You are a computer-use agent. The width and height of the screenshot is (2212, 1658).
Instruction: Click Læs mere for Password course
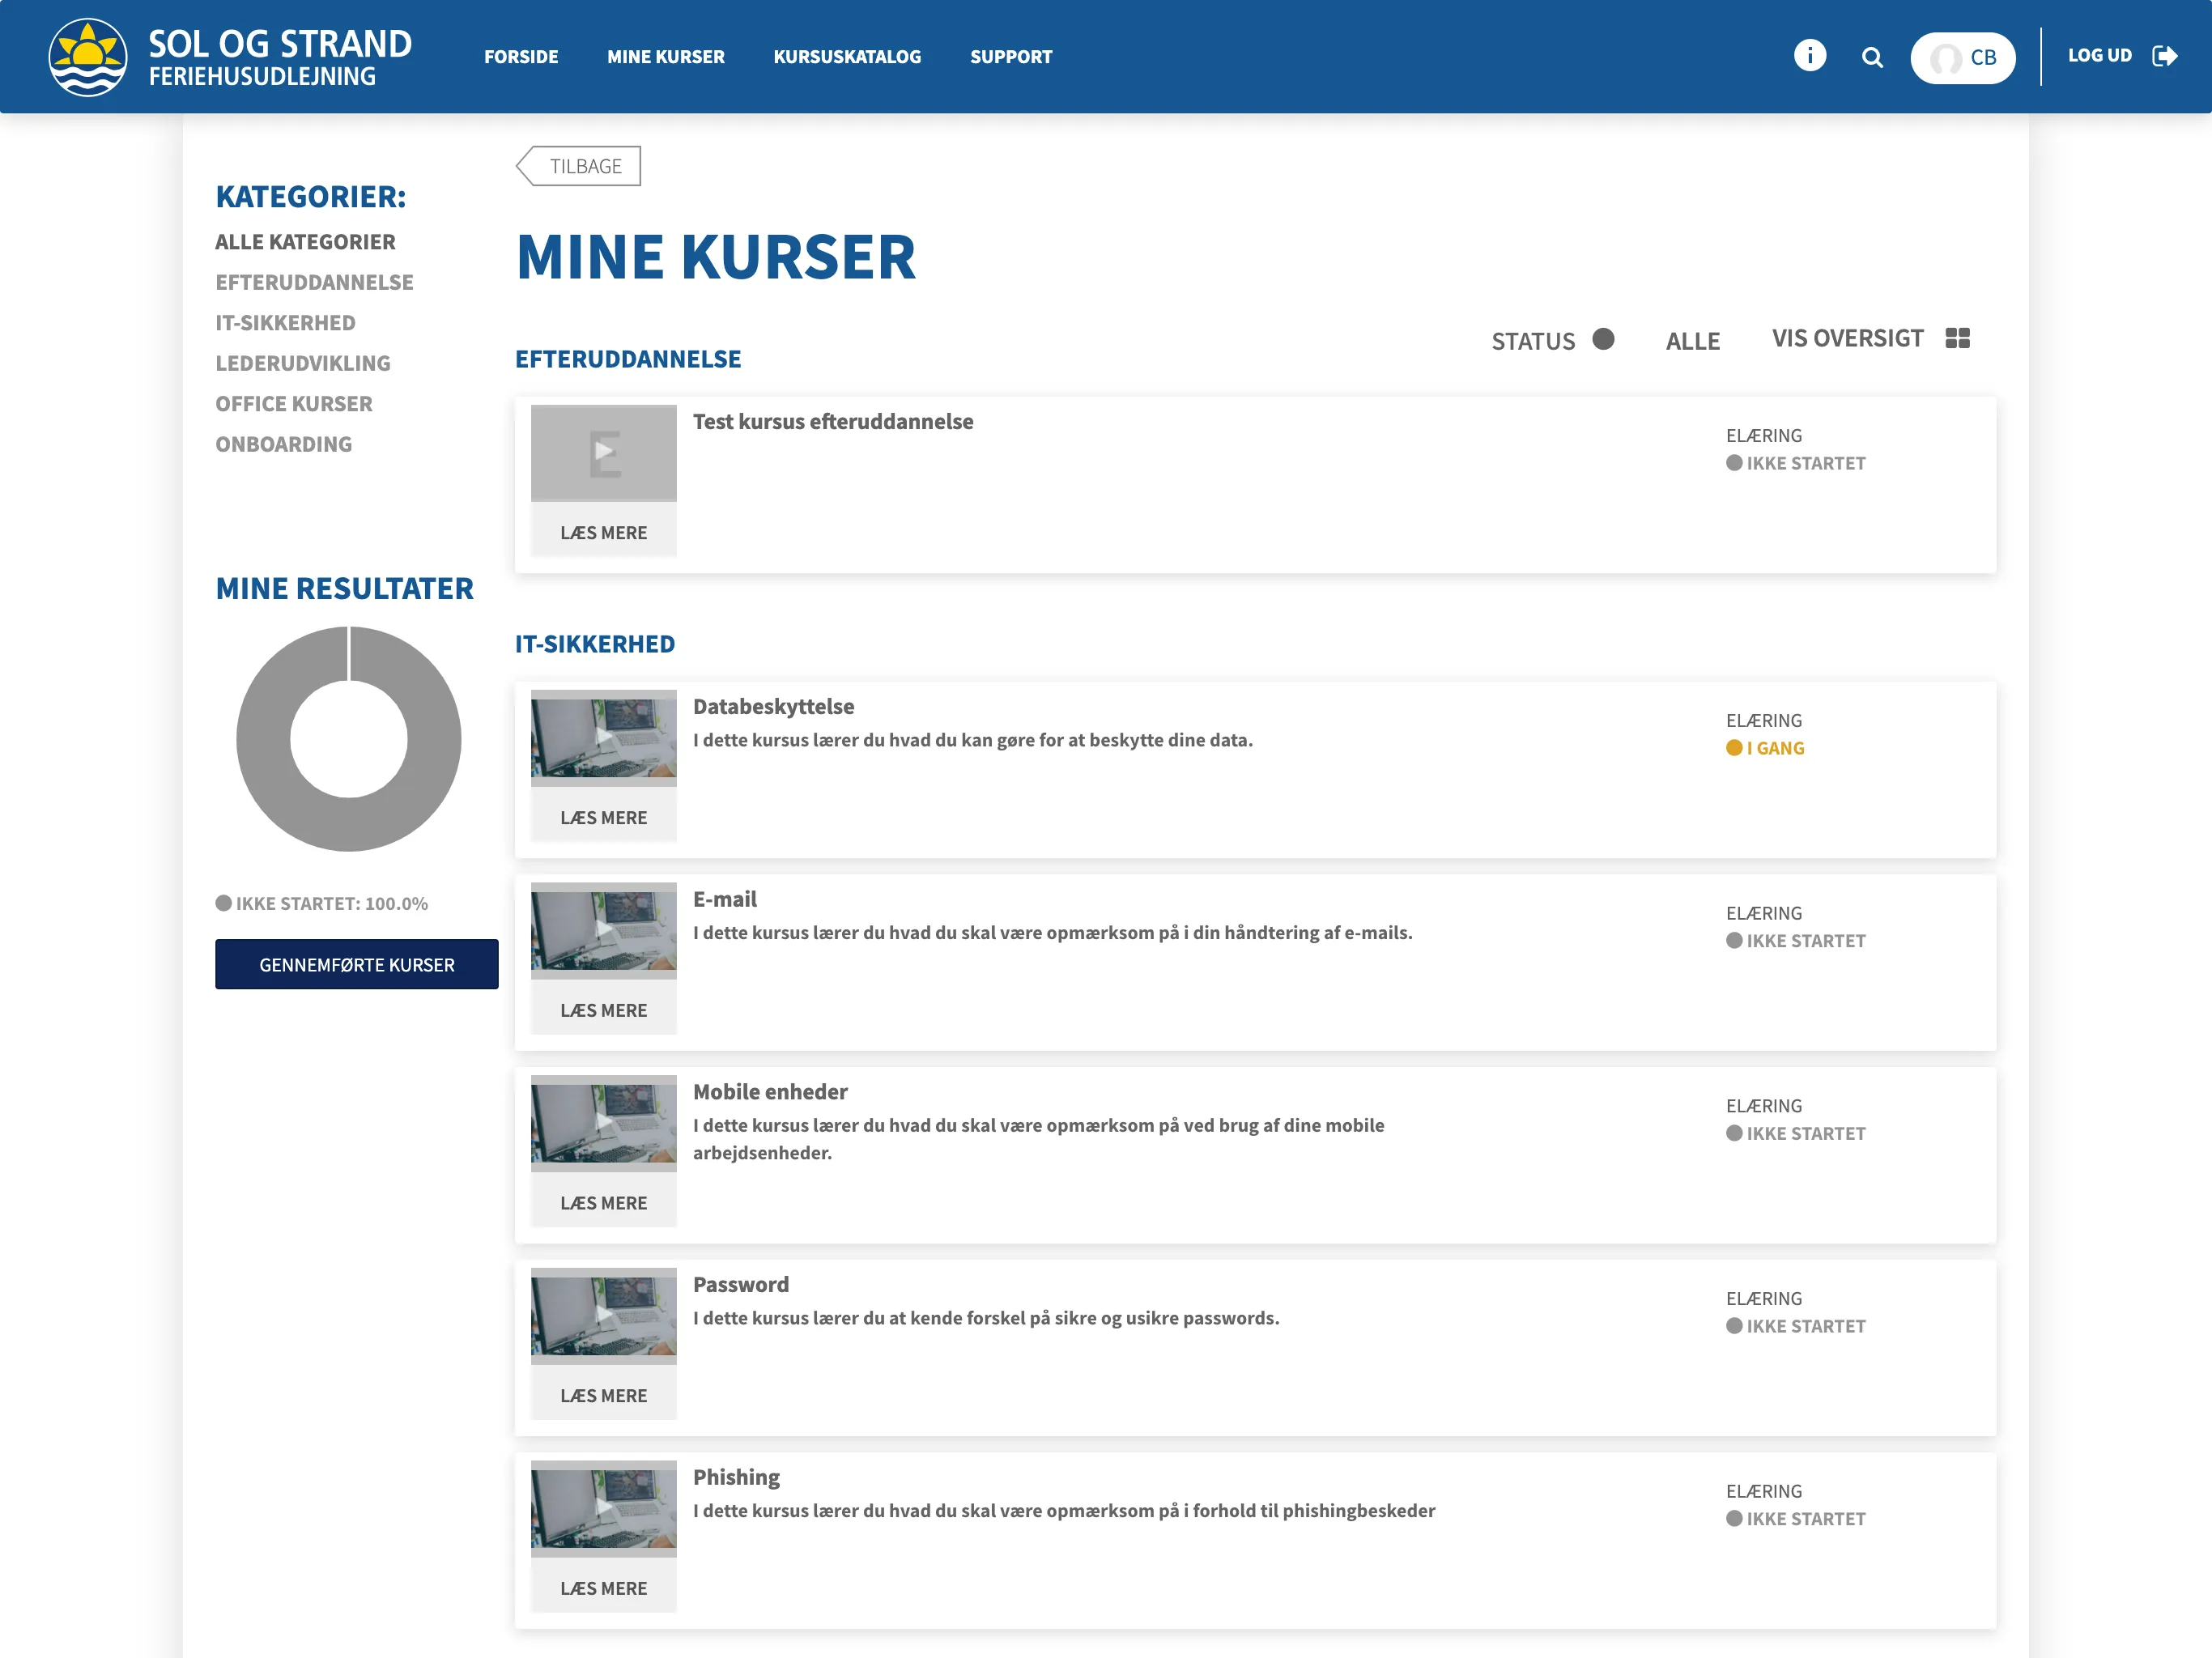tap(603, 1395)
